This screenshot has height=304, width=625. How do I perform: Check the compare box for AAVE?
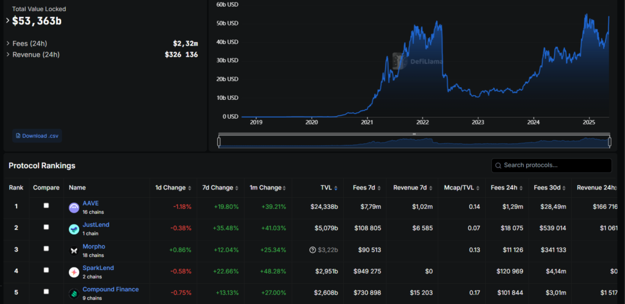[46, 206]
